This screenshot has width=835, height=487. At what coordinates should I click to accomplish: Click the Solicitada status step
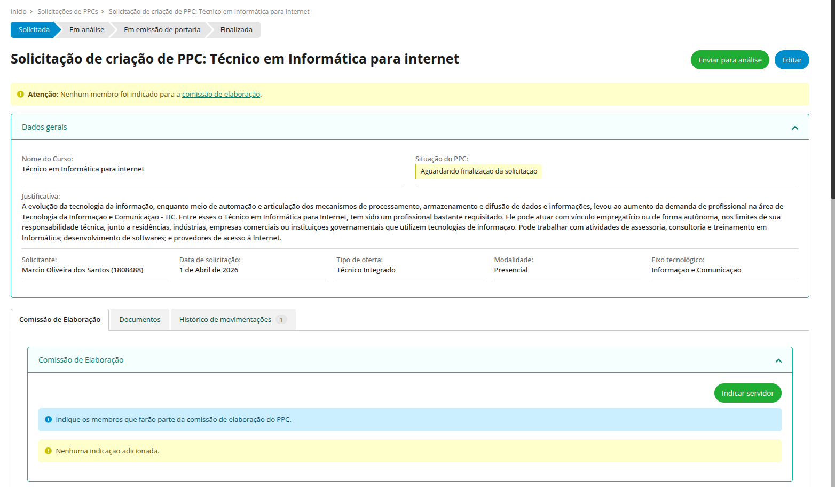pos(34,30)
